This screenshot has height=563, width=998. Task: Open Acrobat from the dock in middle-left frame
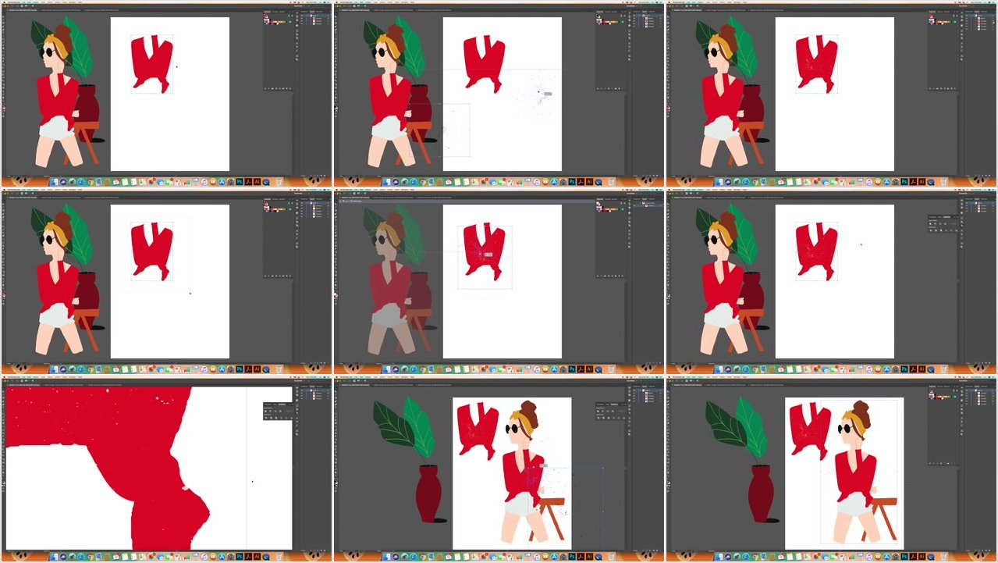(248, 369)
